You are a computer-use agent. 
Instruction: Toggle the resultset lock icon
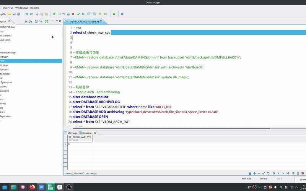tap(250, 173)
